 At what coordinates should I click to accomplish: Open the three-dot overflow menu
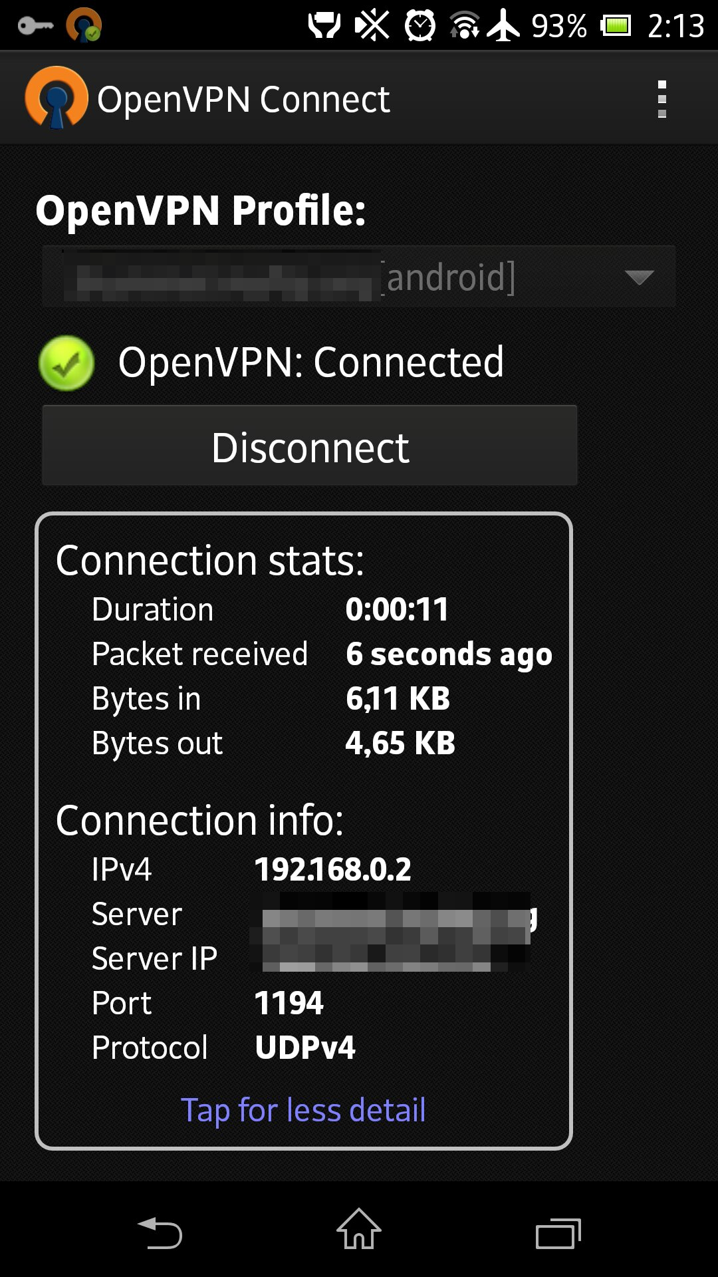(661, 99)
